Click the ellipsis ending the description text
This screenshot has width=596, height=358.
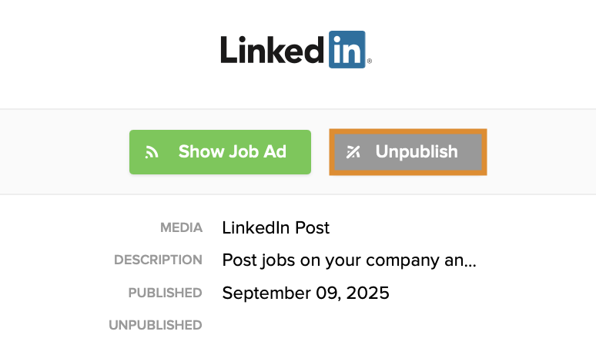coord(470,262)
